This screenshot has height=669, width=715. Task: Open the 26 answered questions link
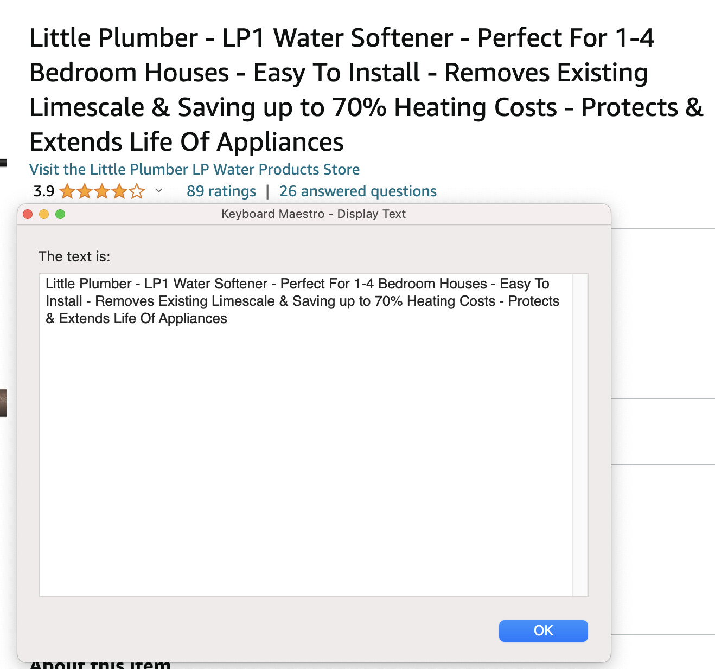pyautogui.click(x=358, y=191)
